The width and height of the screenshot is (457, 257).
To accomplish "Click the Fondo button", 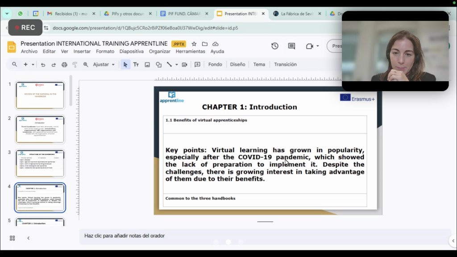I will click(x=215, y=65).
